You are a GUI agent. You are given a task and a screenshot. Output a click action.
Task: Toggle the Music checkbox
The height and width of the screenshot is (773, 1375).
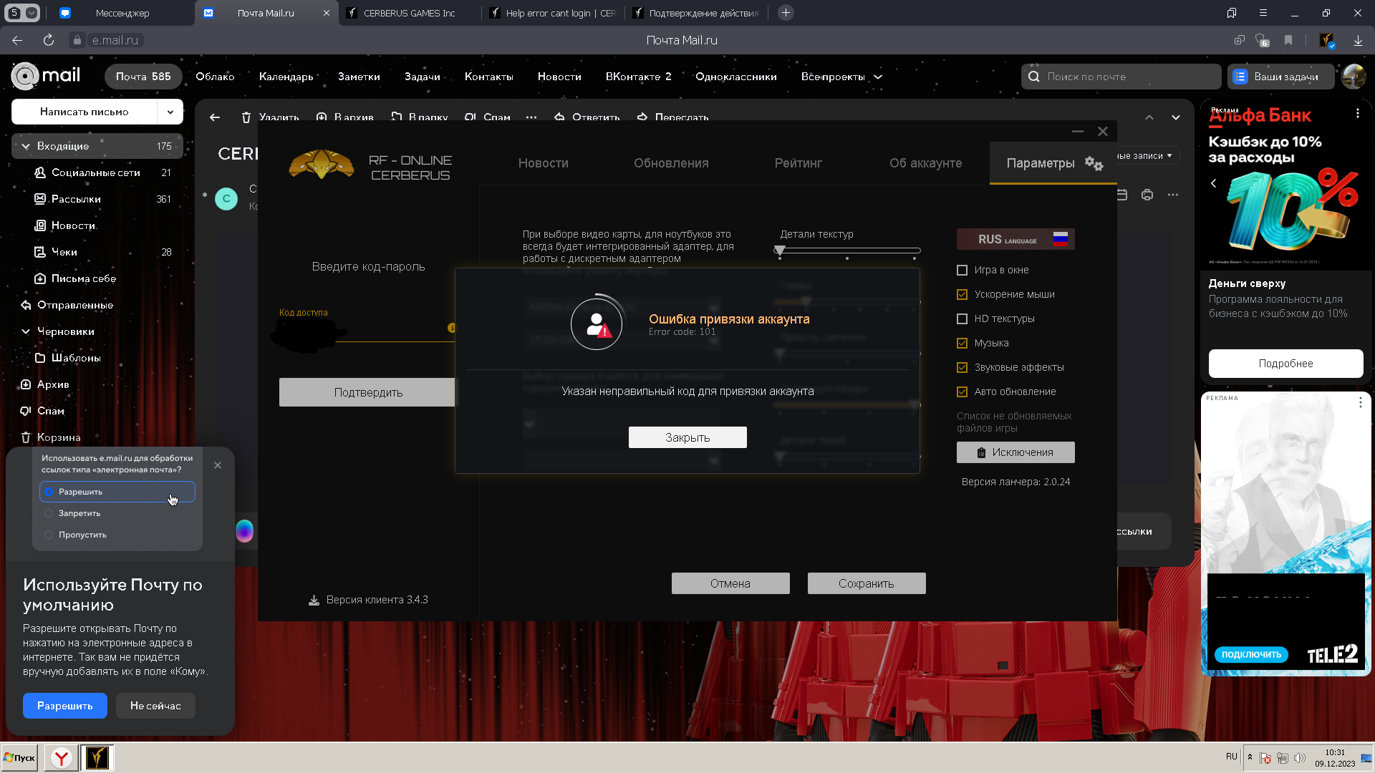tap(962, 343)
